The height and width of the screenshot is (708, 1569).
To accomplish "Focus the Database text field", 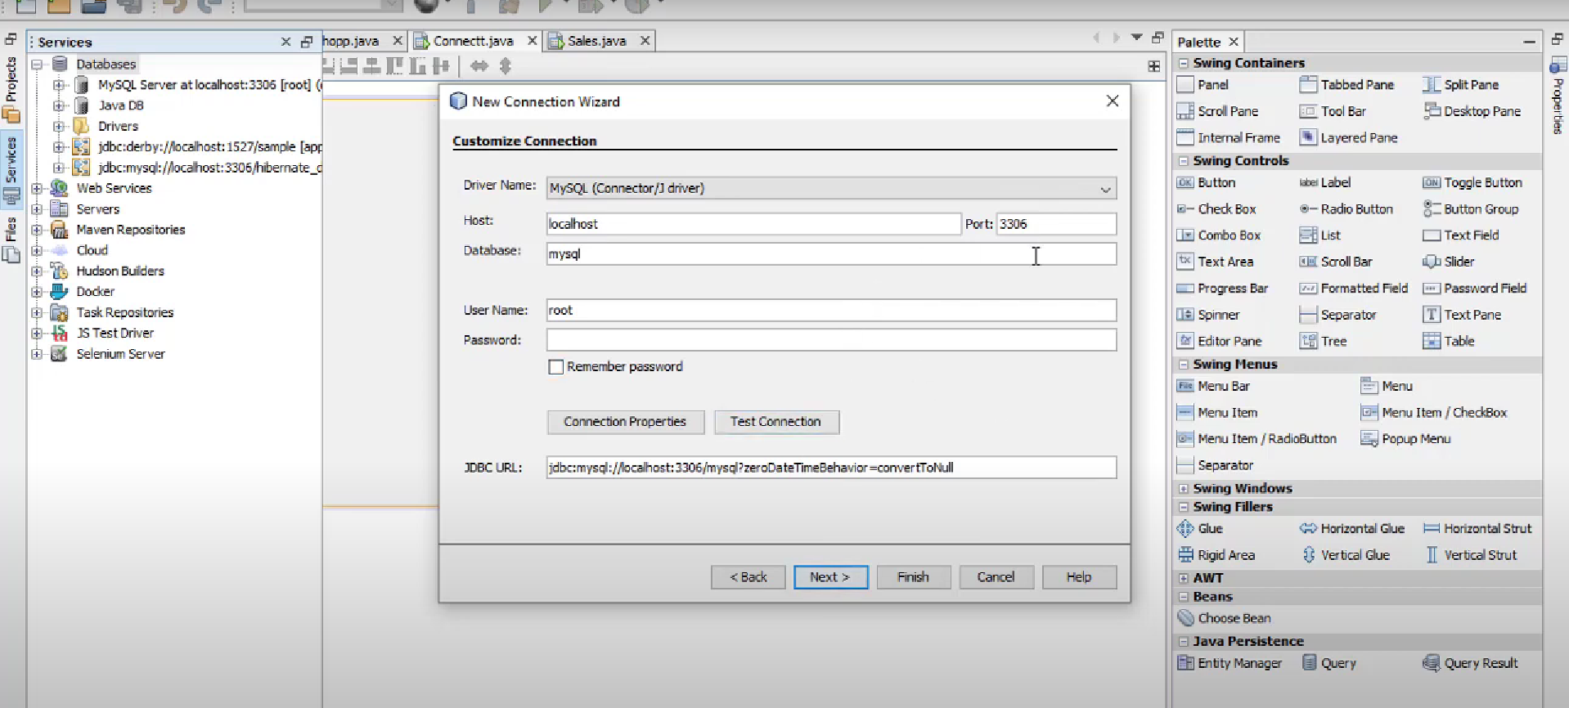I will point(831,254).
